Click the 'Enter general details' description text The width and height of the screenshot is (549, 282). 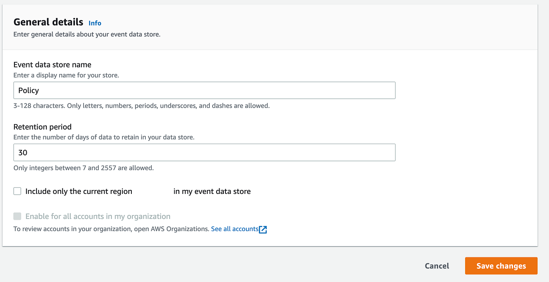87,34
